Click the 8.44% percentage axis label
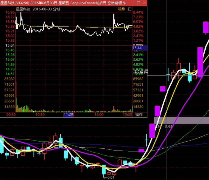Viewport: 209px width, 180px height. pyautogui.click(x=138, y=12)
